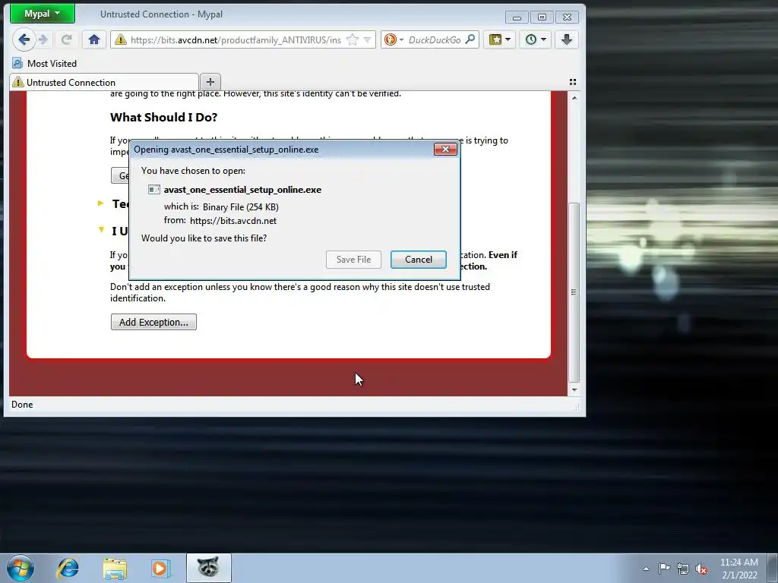
Task: Click the search magnifier icon
Action: (x=470, y=39)
